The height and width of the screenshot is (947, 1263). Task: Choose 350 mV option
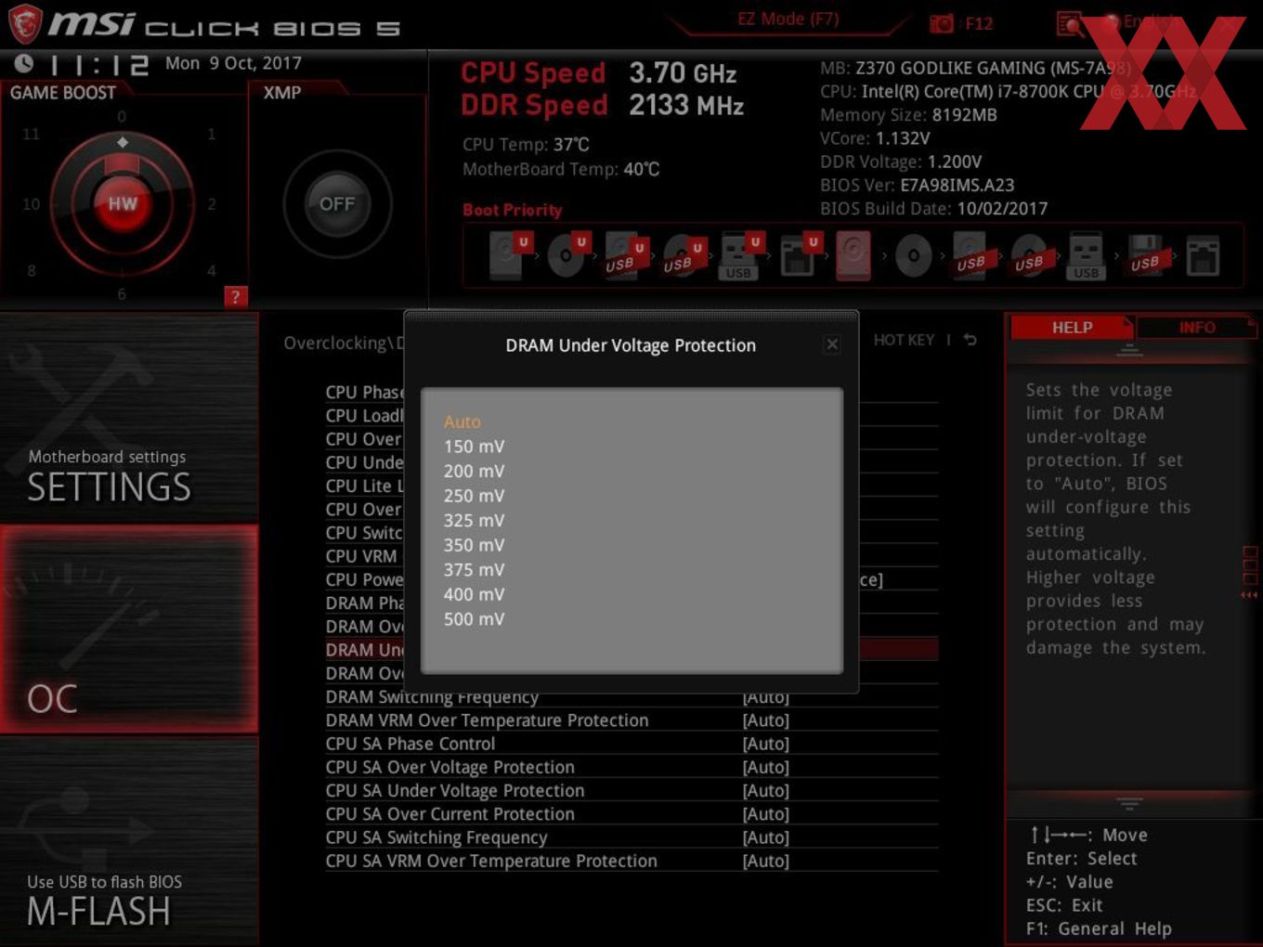pyautogui.click(x=474, y=545)
